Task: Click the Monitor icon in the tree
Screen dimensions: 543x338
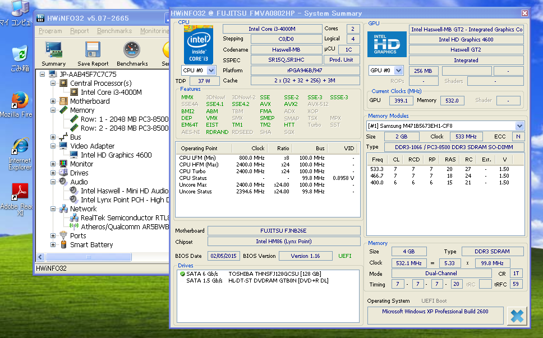Action: (63, 164)
